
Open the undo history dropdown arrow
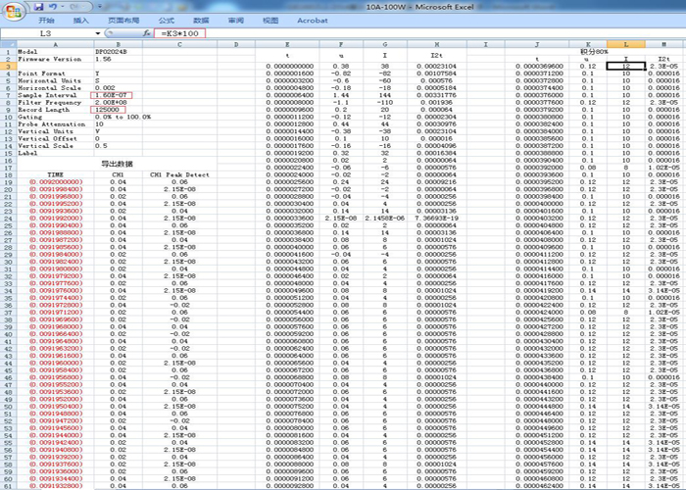(x=64, y=7)
